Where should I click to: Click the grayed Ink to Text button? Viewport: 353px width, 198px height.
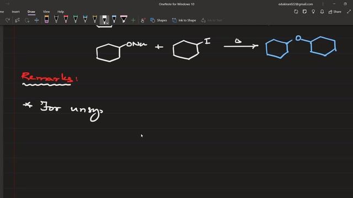[212, 20]
